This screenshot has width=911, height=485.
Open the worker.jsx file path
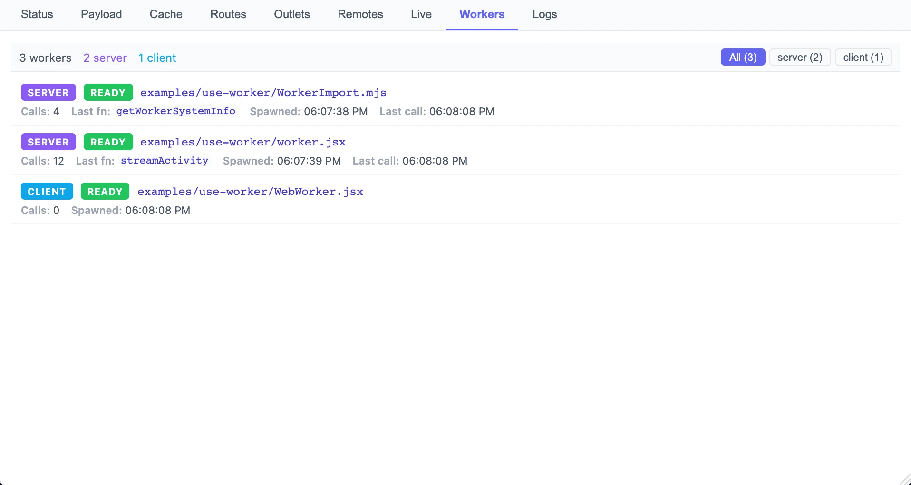click(242, 142)
